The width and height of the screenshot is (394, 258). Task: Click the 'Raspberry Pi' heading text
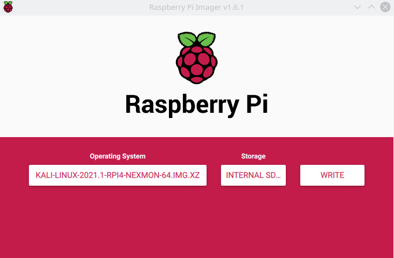coord(197,105)
